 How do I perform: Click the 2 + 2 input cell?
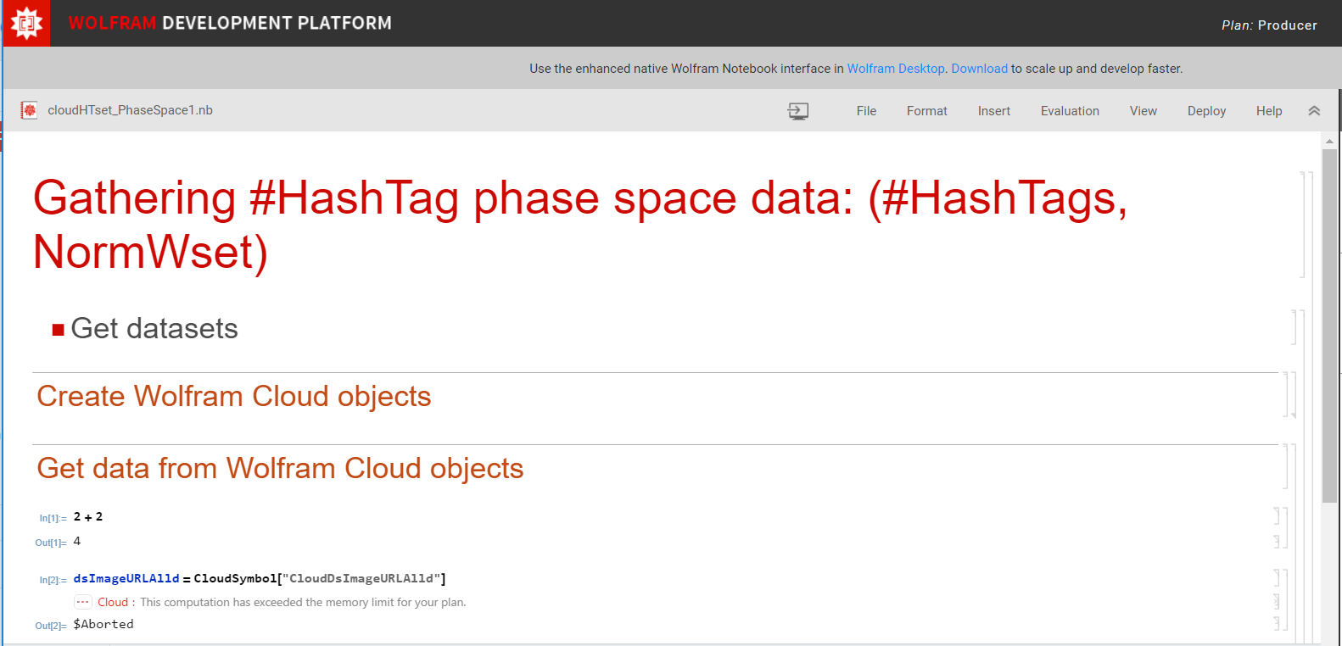(x=88, y=516)
